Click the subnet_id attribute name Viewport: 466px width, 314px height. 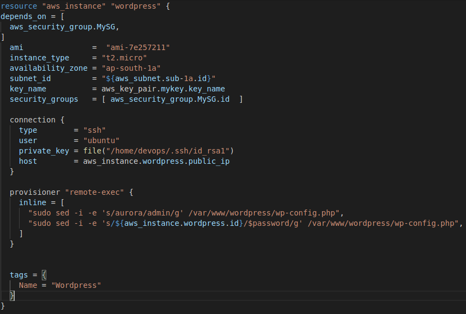(30, 79)
